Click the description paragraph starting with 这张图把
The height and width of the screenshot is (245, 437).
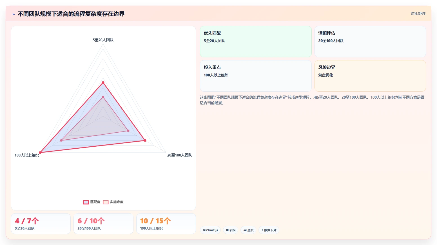click(312, 100)
